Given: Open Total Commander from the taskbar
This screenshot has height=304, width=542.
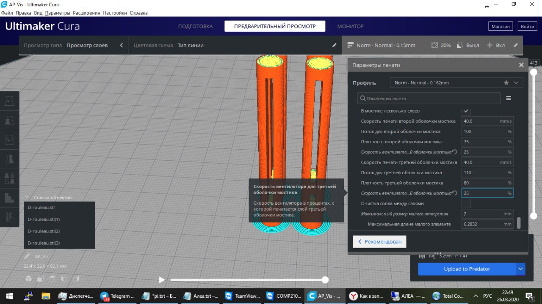Looking at the screenshot, I should point(448,296).
